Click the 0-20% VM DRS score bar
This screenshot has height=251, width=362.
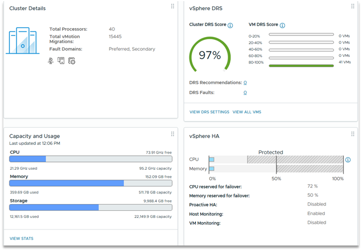(x=301, y=34)
